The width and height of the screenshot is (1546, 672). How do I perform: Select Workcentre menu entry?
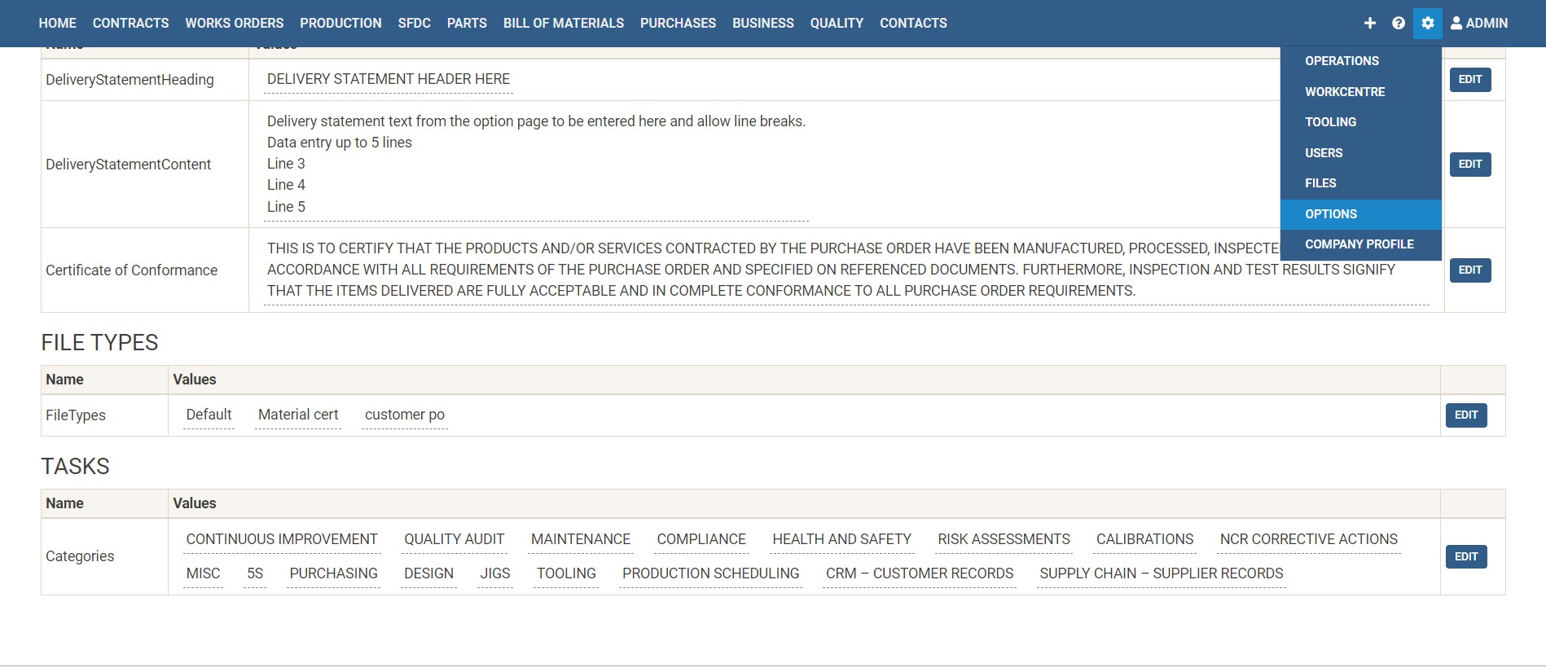1344,92
